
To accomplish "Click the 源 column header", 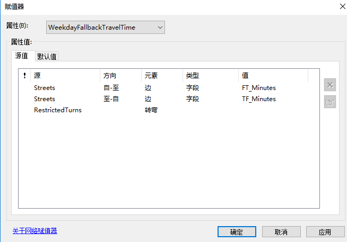I will [65, 76].
